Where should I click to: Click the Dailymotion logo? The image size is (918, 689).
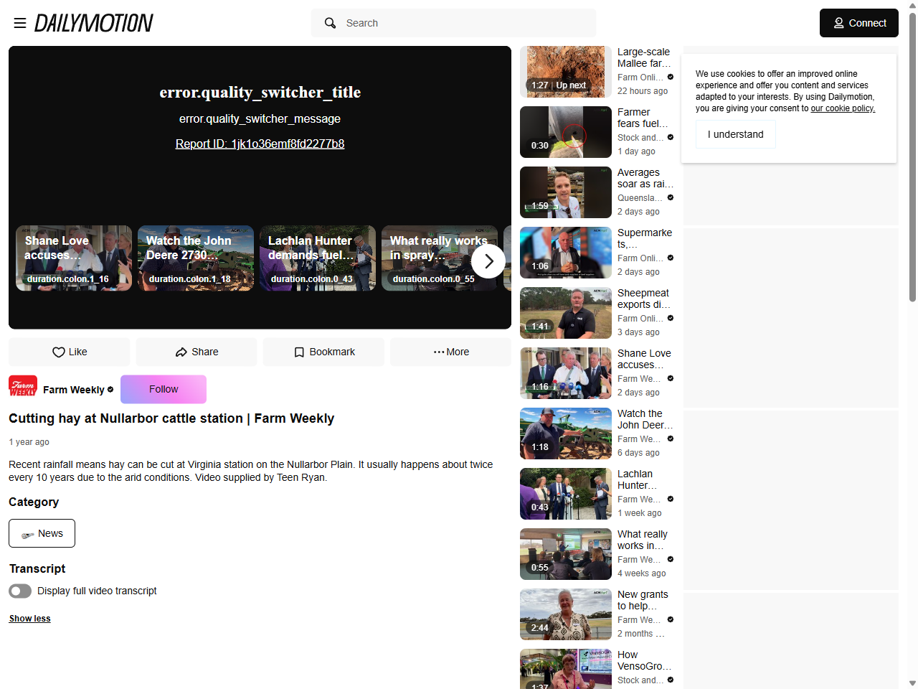[94, 23]
